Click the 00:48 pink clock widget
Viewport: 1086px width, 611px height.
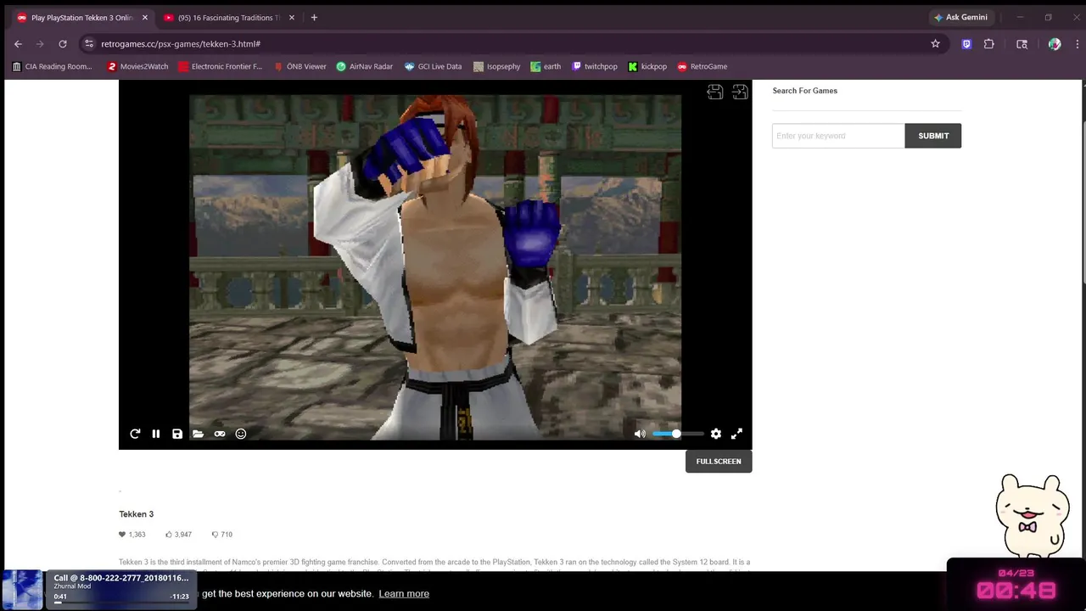point(1016,590)
